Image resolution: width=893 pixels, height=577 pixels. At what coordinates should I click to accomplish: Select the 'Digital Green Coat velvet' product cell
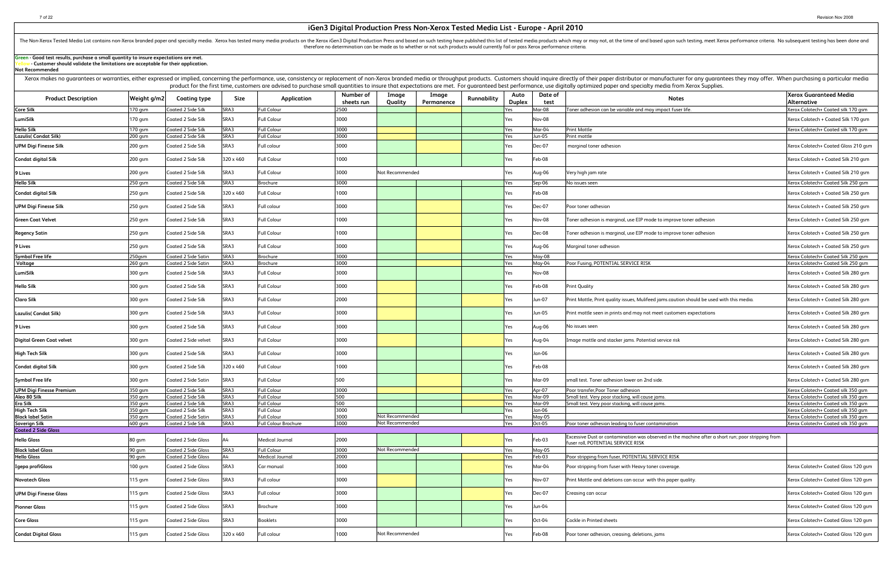[71, 340]
